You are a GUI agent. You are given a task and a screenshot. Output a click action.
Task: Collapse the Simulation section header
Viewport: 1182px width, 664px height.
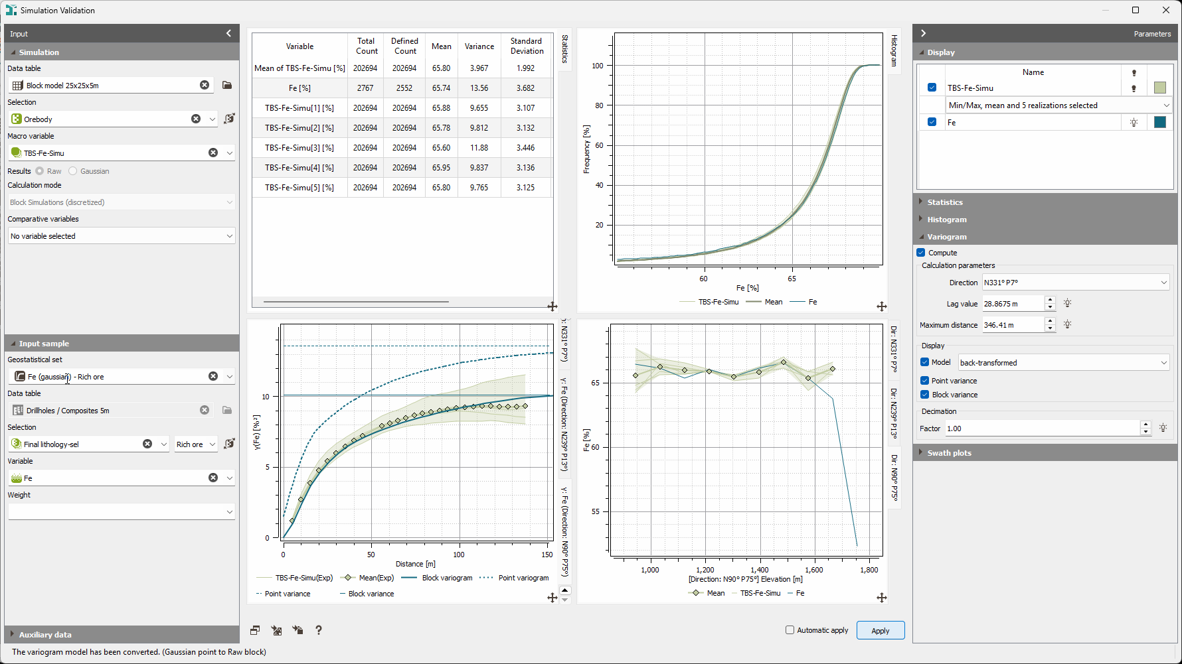[x=122, y=52]
